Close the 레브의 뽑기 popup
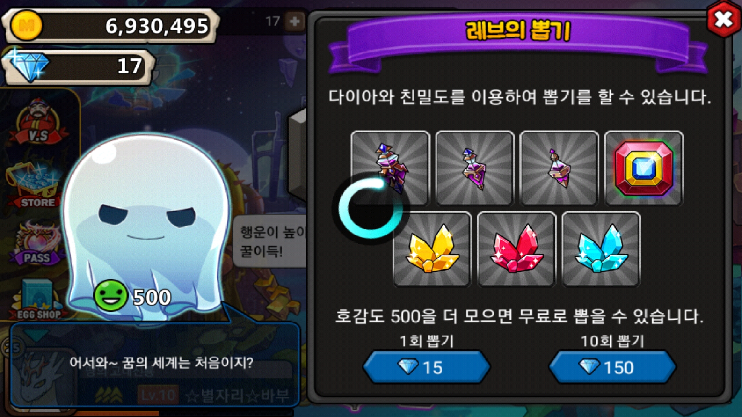742x417 pixels. pyautogui.click(x=723, y=20)
